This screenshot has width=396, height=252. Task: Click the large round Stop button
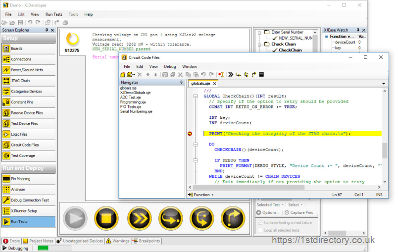tap(106, 218)
